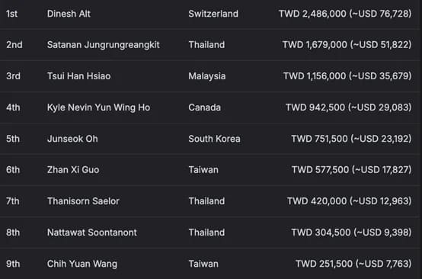The image size is (422, 279).
Task: Click on Satanan Jungrungreangkit
Action: 104,45
